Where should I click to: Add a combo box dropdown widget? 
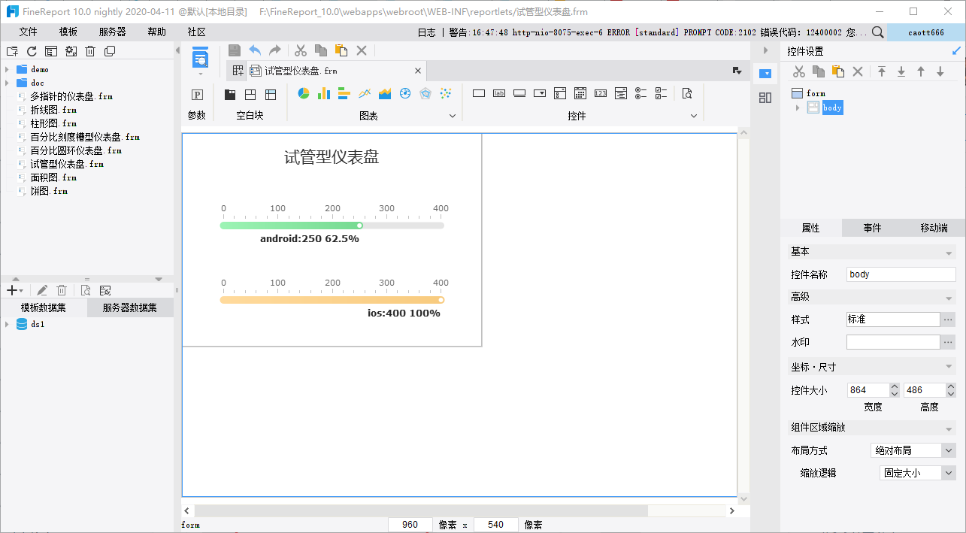click(x=540, y=93)
